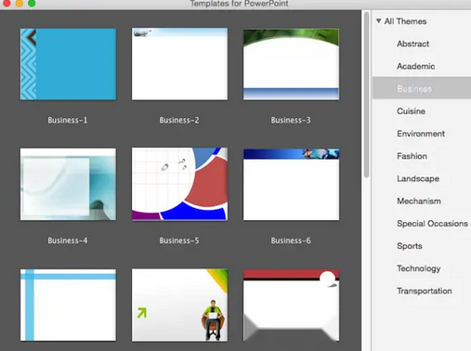This screenshot has height=351, width=471.
Task: Show the Mechanism theme category
Action: pyautogui.click(x=419, y=201)
